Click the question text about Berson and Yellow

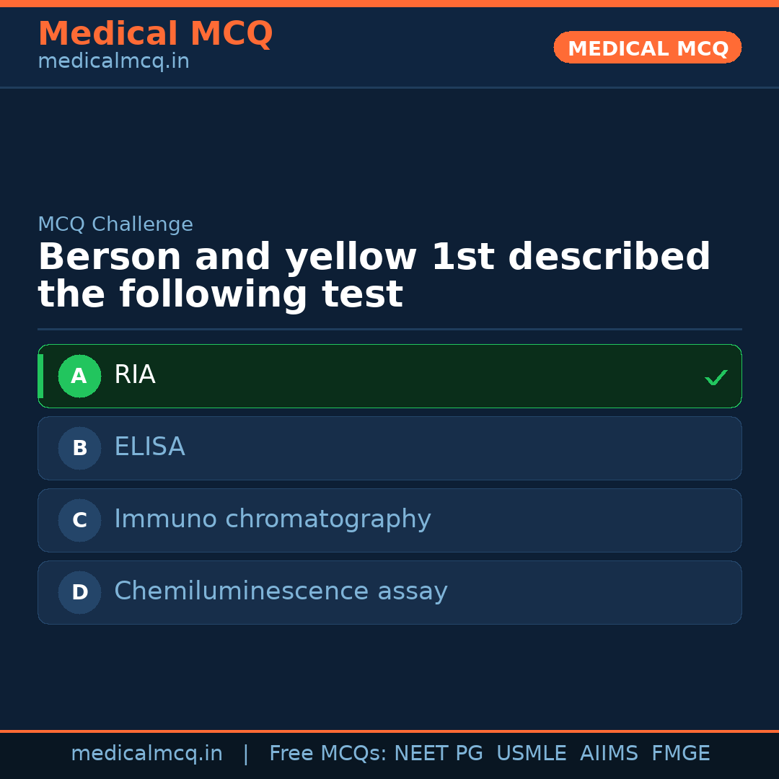(x=374, y=274)
